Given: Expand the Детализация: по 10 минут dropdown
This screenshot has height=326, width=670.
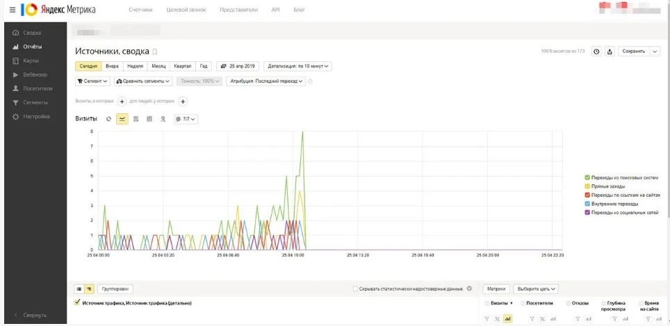Looking at the screenshot, I should click(298, 66).
